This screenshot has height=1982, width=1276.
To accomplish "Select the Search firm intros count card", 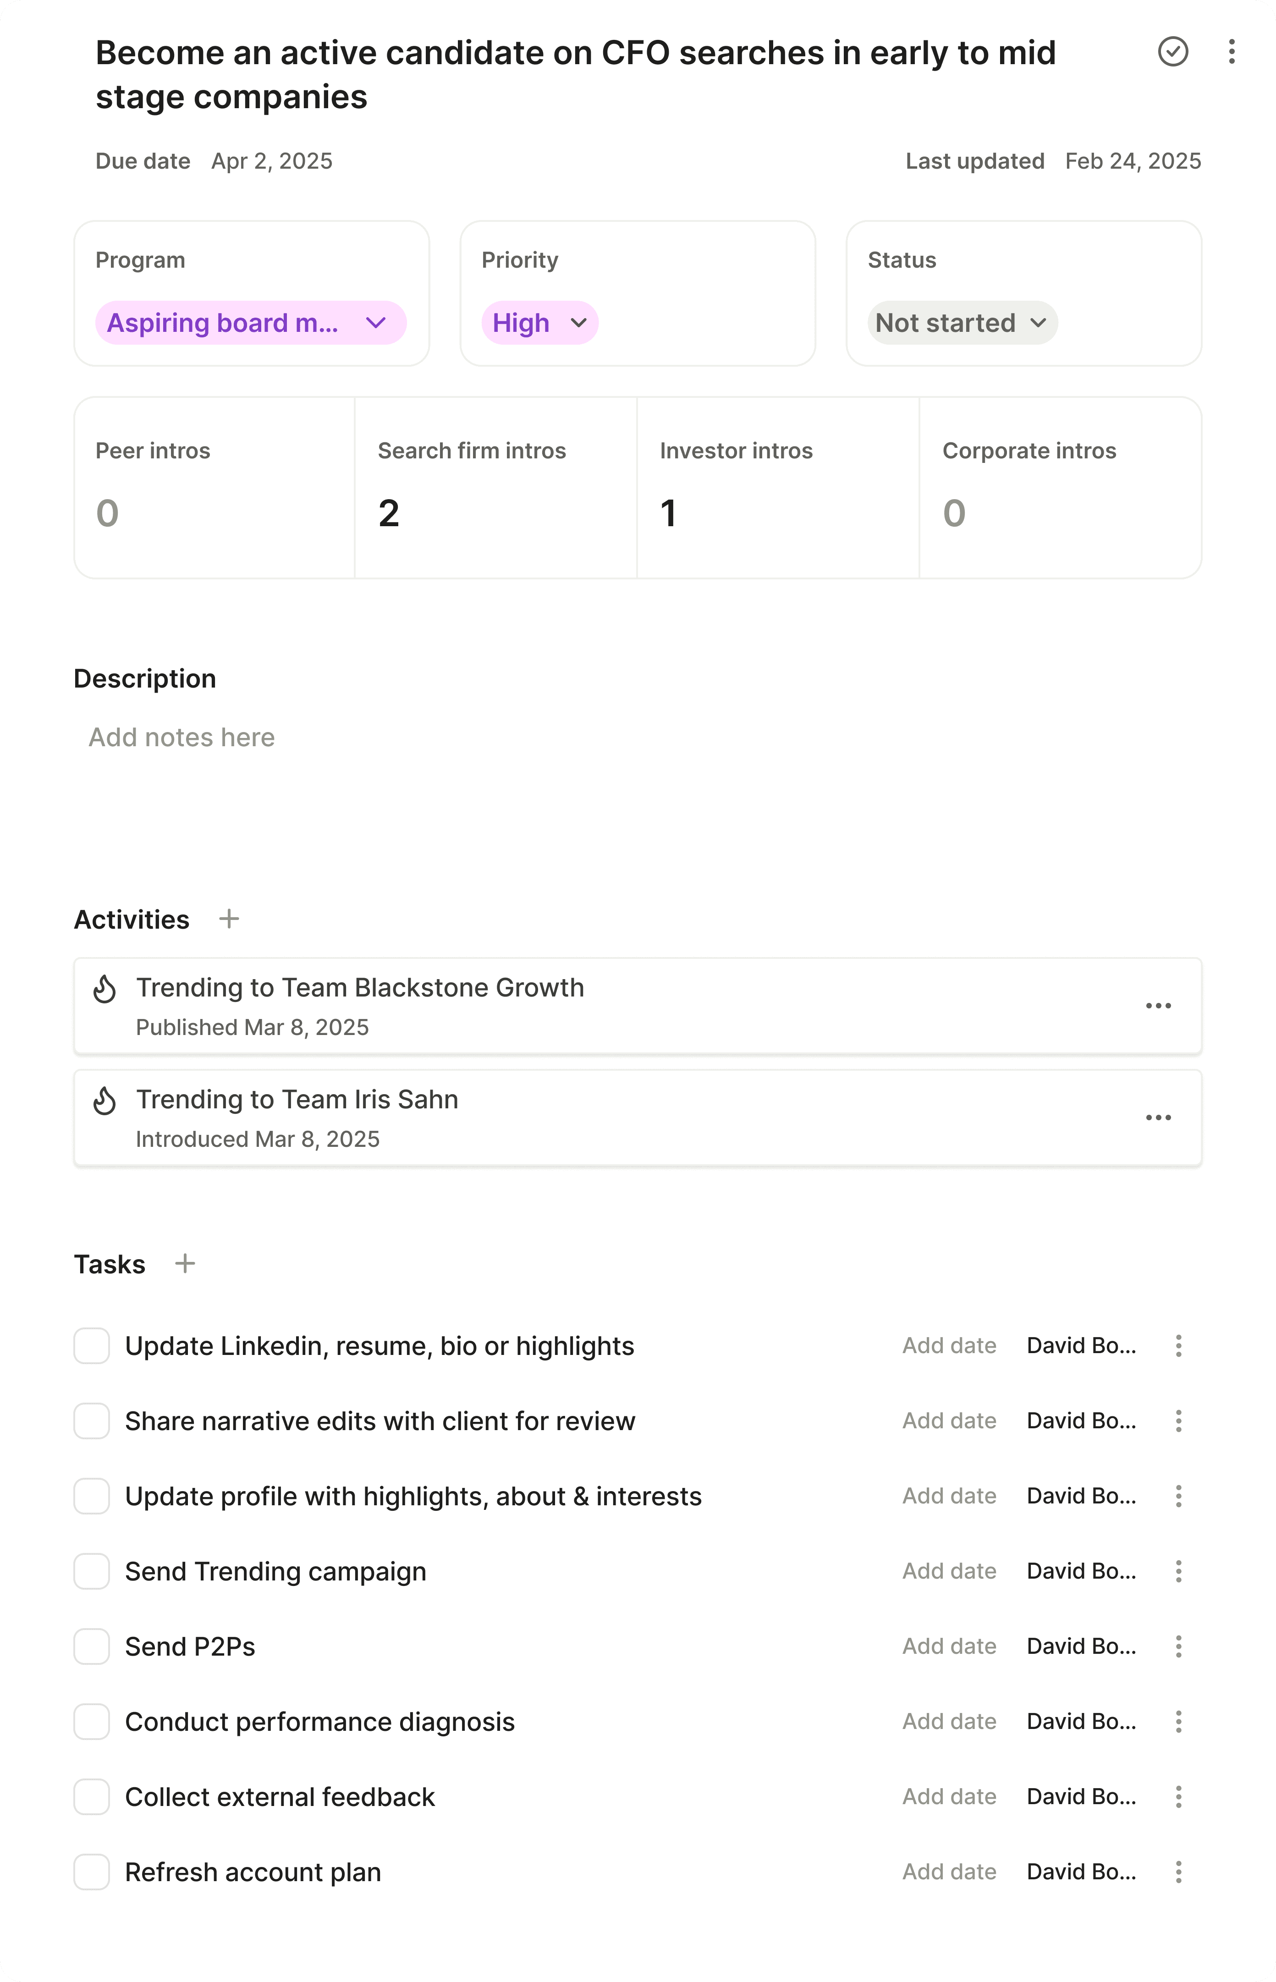I will tap(495, 487).
